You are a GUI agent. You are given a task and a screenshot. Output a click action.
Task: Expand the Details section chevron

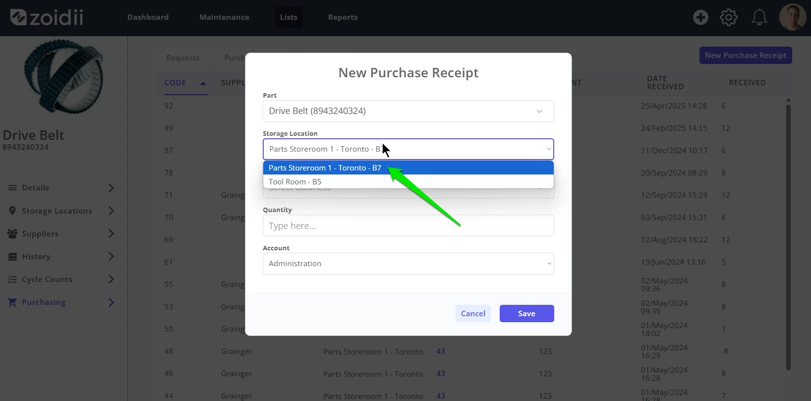(111, 188)
